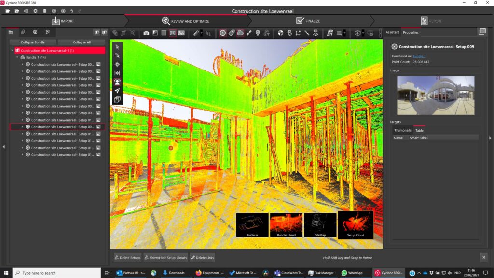Open the Bundle 1 link in properties
This screenshot has width=494, height=278.
(x=419, y=56)
